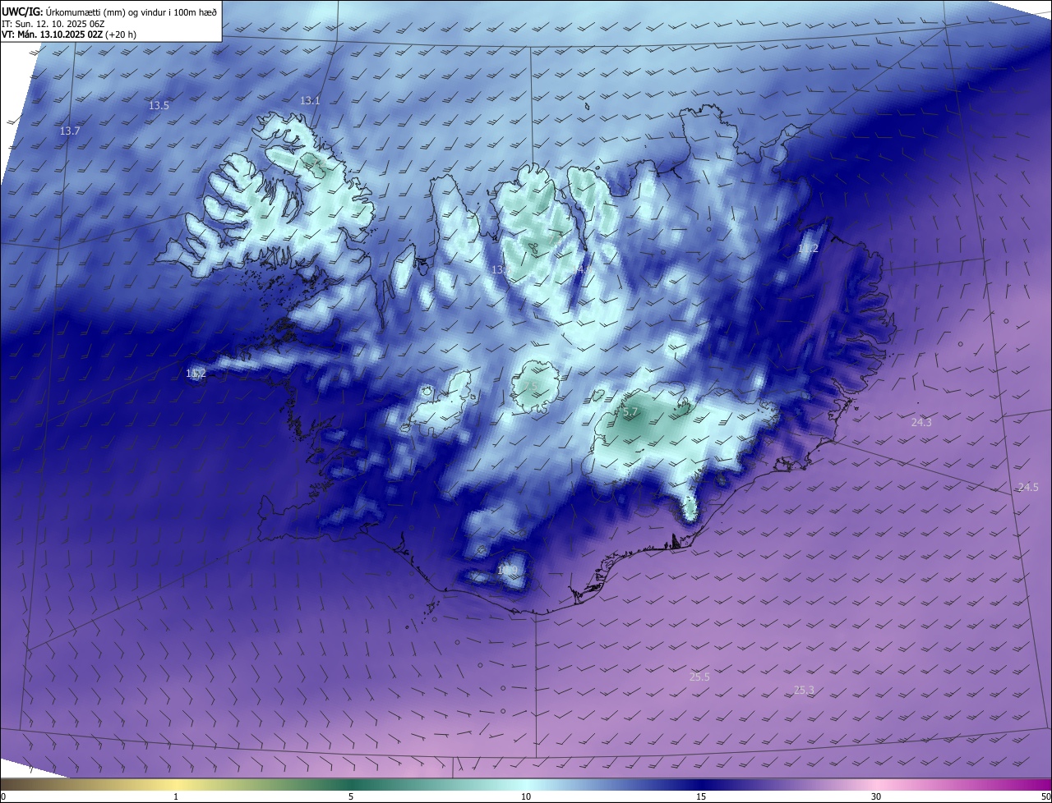The image size is (1052, 803).
Task: Click the 30 tick on the color scale
Action: tap(876, 796)
